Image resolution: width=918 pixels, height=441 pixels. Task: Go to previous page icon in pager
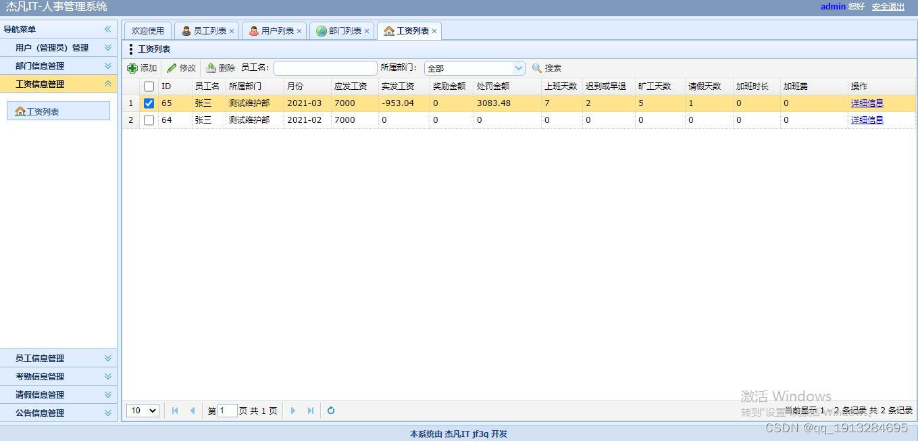(193, 411)
